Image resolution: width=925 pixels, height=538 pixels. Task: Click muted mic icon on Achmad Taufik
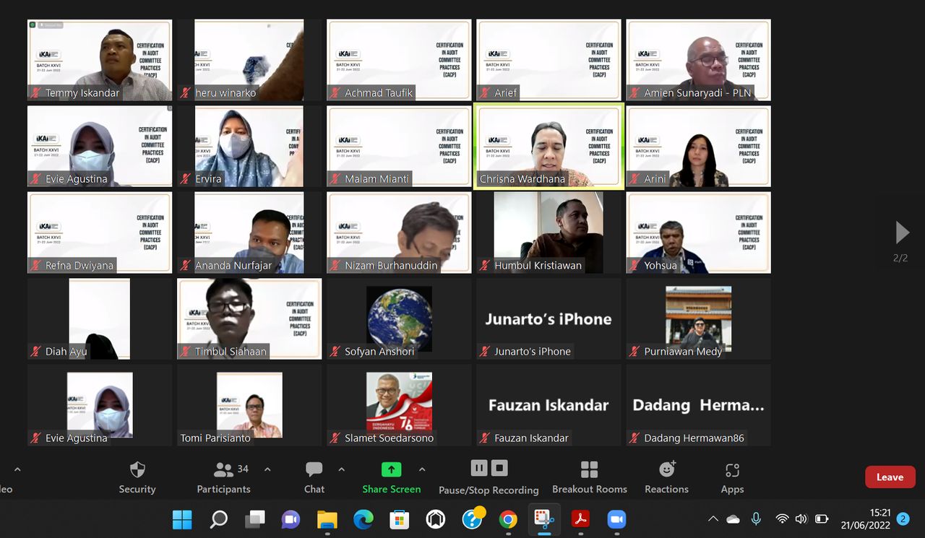[335, 92]
